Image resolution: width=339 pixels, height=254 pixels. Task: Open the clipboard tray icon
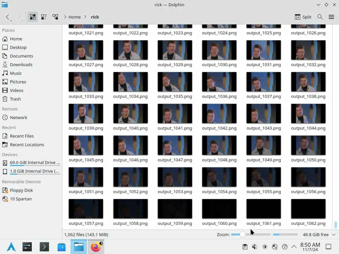pyautogui.click(x=245, y=247)
